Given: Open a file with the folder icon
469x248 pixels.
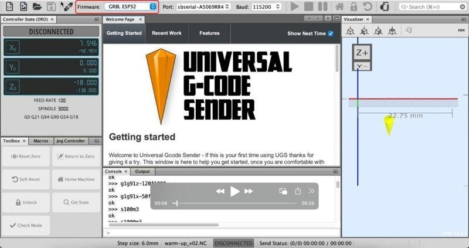Looking at the screenshot, I should pyautogui.click(x=37, y=6).
